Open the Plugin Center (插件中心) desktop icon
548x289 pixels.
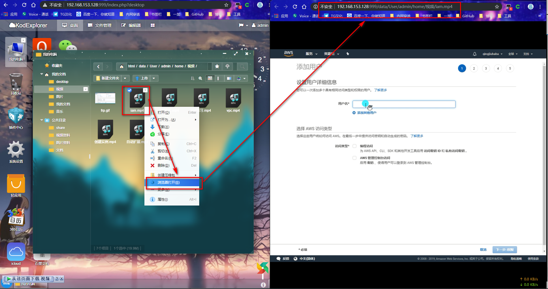point(16,118)
